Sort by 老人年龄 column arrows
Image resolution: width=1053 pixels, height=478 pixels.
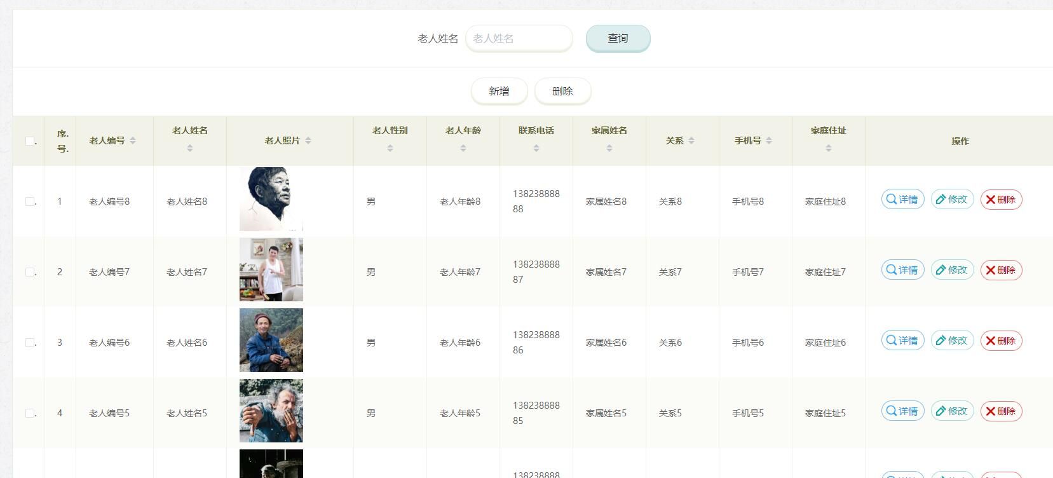463,148
